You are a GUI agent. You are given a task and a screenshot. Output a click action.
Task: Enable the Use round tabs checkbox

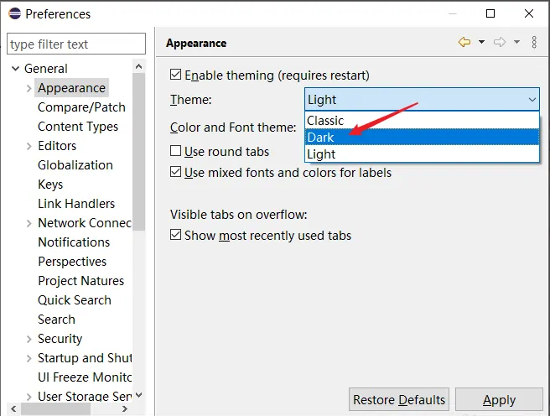click(x=176, y=151)
